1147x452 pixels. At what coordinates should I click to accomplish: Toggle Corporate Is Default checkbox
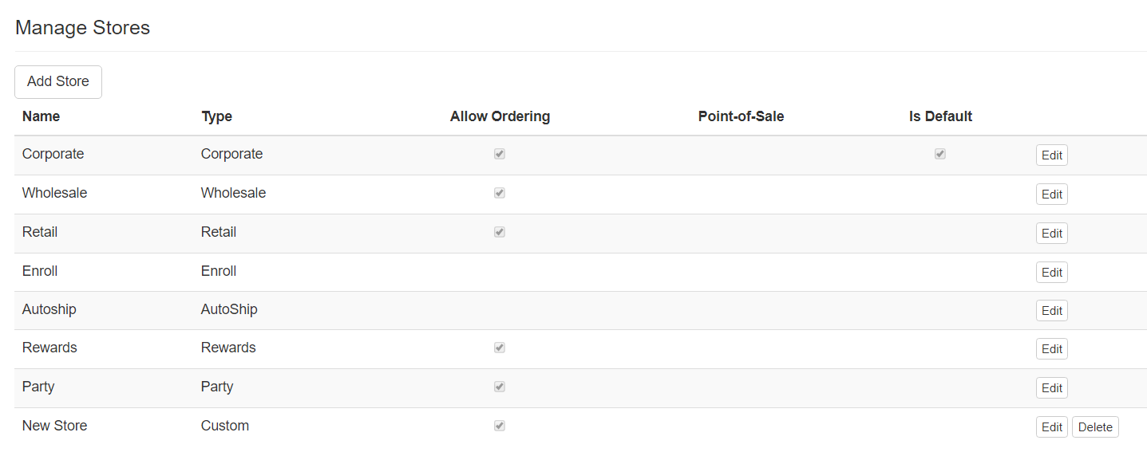[940, 154]
